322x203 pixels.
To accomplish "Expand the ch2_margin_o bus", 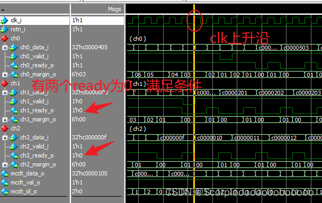I will point(5,165).
